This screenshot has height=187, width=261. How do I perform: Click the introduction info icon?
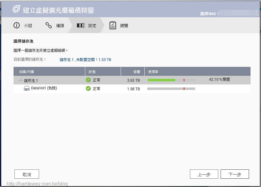tap(17, 25)
